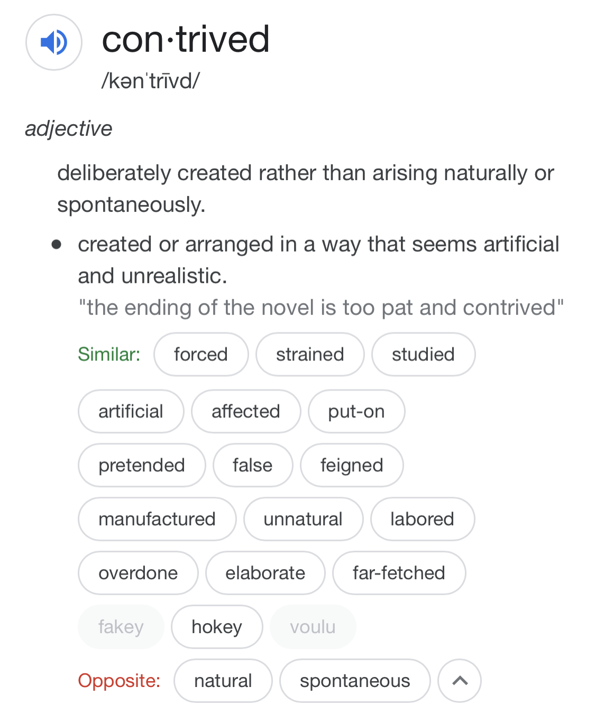The width and height of the screenshot is (595, 724).
Task: Open the "overdone" synonym
Action: click(x=138, y=573)
